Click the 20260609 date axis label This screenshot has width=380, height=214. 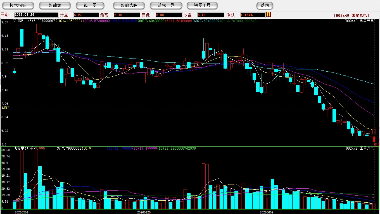[x=267, y=212]
